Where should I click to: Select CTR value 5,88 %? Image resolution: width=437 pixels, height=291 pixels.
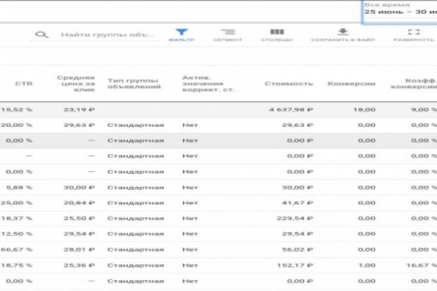(x=19, y=187)
